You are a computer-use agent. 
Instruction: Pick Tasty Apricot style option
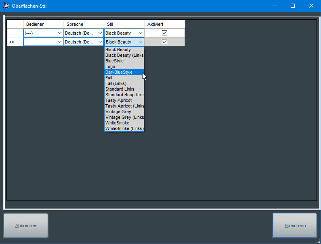coord(119,101)
